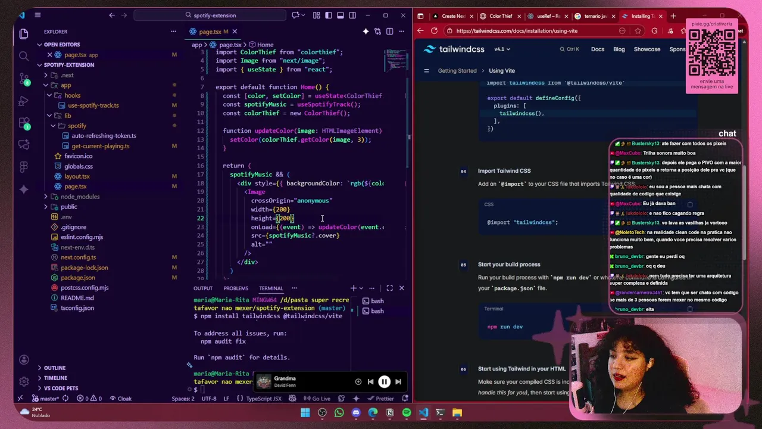Open package.json in the explorer

click(x=77, y=278)
